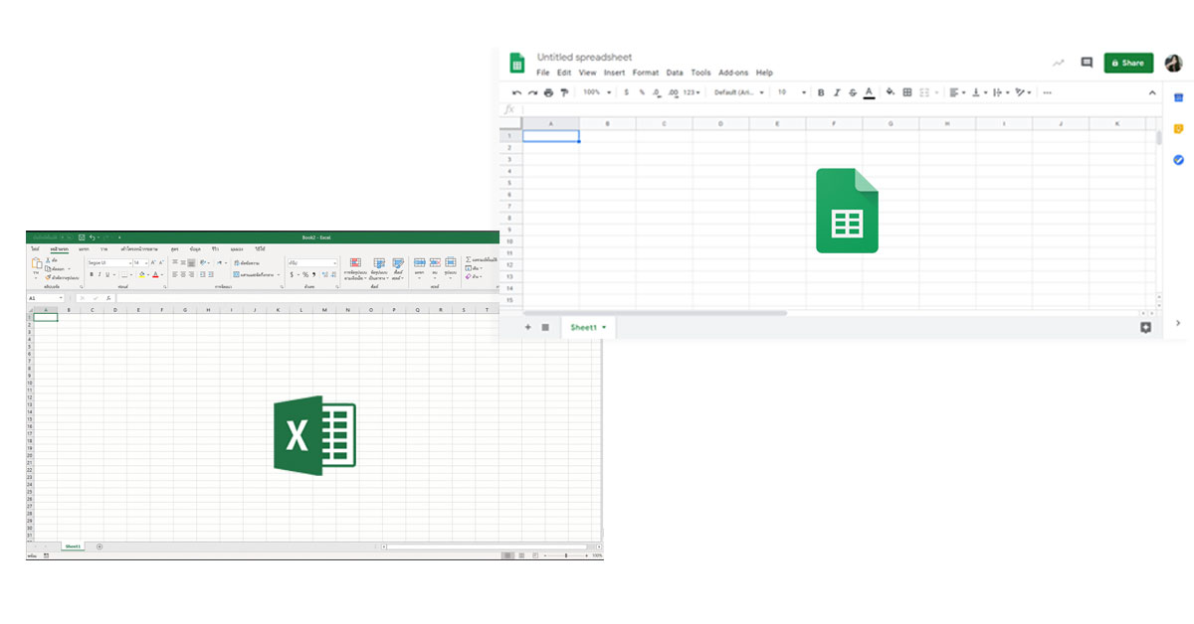
Task: Open the font size 10 dropdown
Action: 792,92
